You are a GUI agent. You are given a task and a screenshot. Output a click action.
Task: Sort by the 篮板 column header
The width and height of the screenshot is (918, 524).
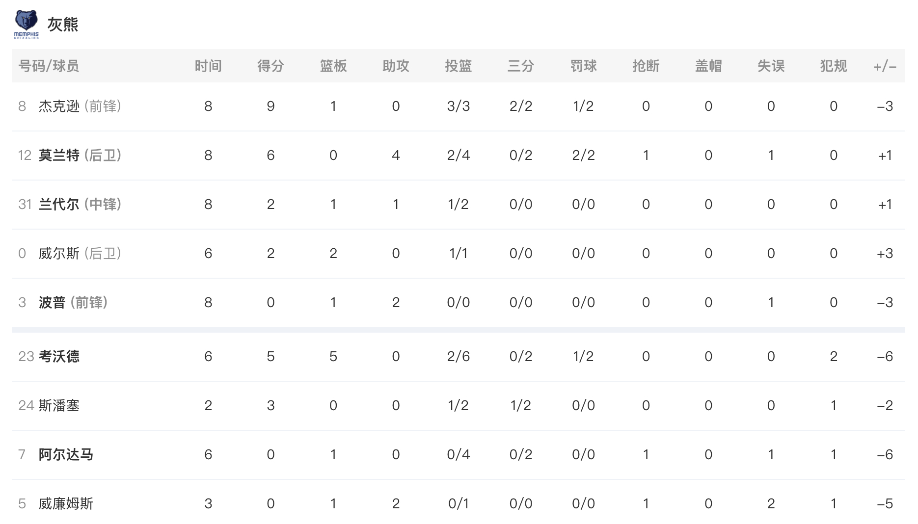point(333,66)
